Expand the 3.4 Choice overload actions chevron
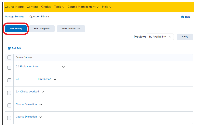The height and width of the screenshot is (127, 197). point(43,92)
